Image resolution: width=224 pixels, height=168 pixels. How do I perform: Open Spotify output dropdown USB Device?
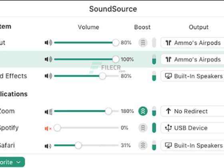(192, 128)
